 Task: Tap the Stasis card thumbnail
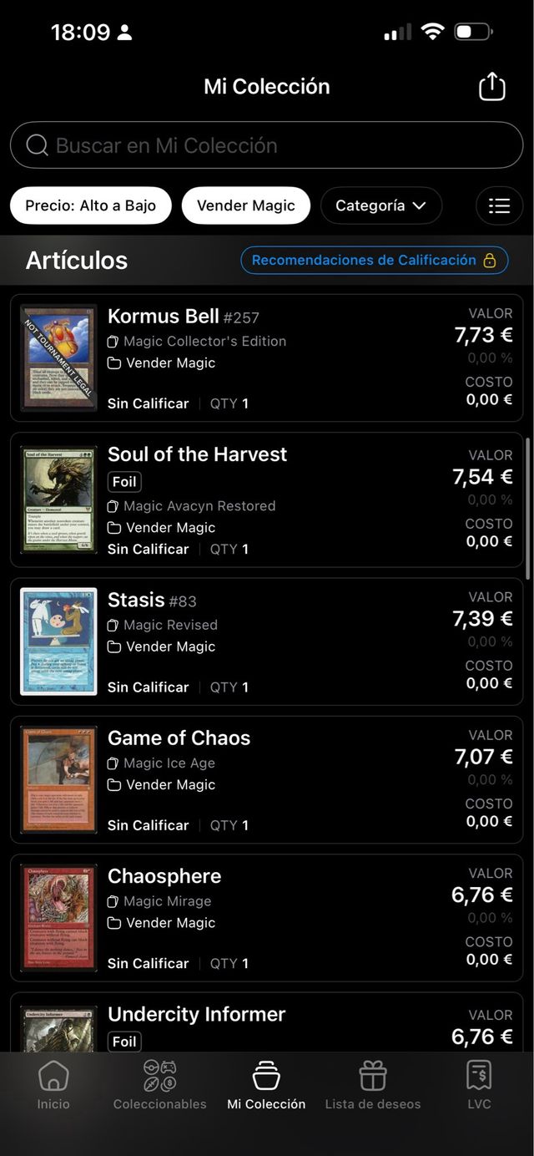coord(58,641)
